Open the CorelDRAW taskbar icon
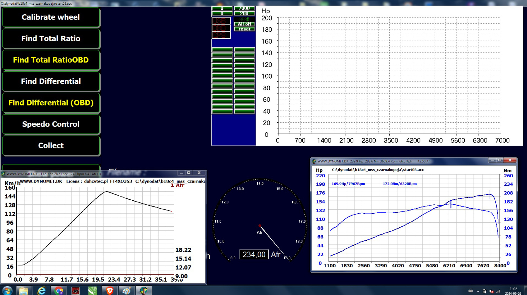This screenshot has height=295, width=527. [x=93, y=291]
